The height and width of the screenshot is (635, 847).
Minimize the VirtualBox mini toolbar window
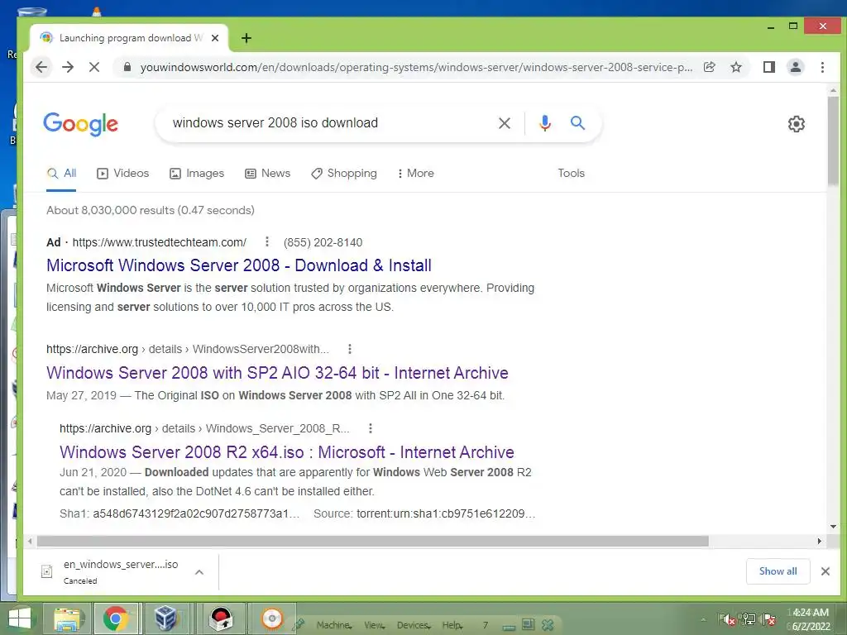509,627
